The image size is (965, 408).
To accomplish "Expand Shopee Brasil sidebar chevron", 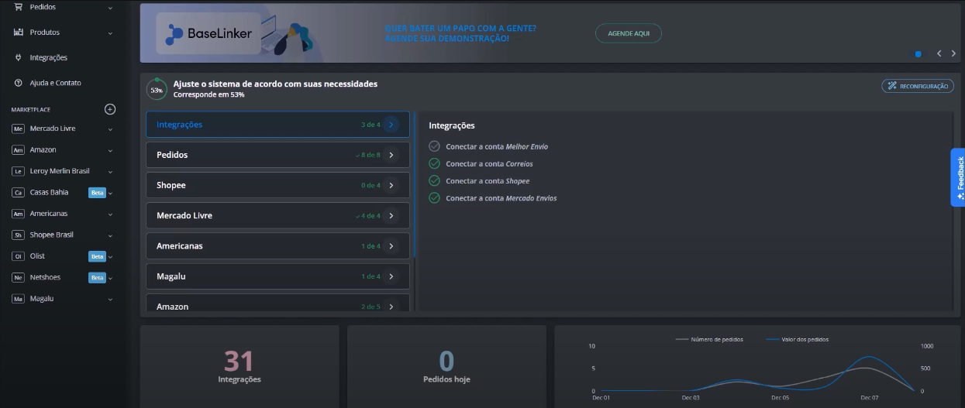I will coord(110,235).
